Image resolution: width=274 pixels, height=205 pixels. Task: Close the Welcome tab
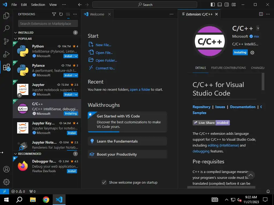[109, 14]
